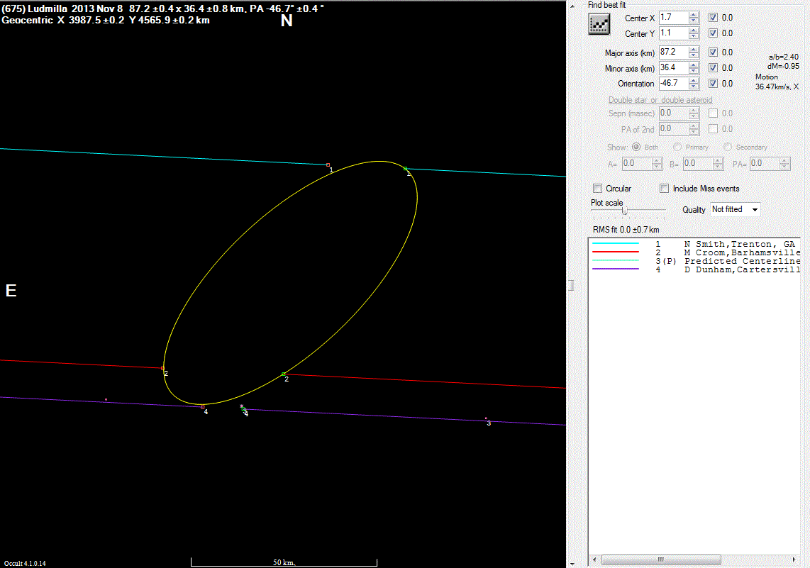
Task: Increase the Center X value with up arrow
Action: pos(694,15)
